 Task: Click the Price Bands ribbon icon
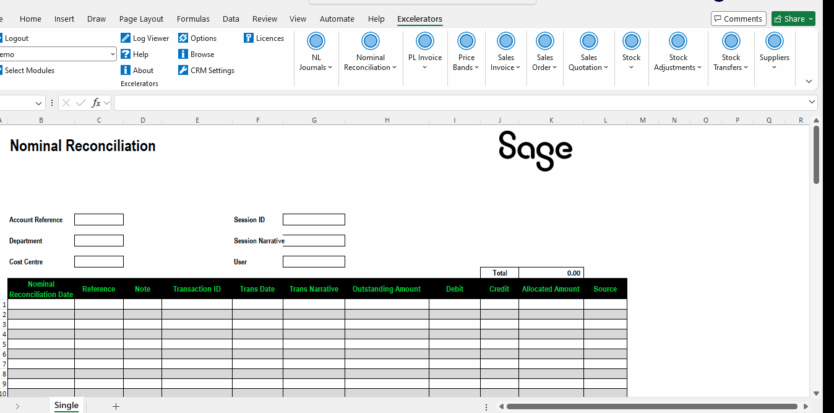click(466, 41)
